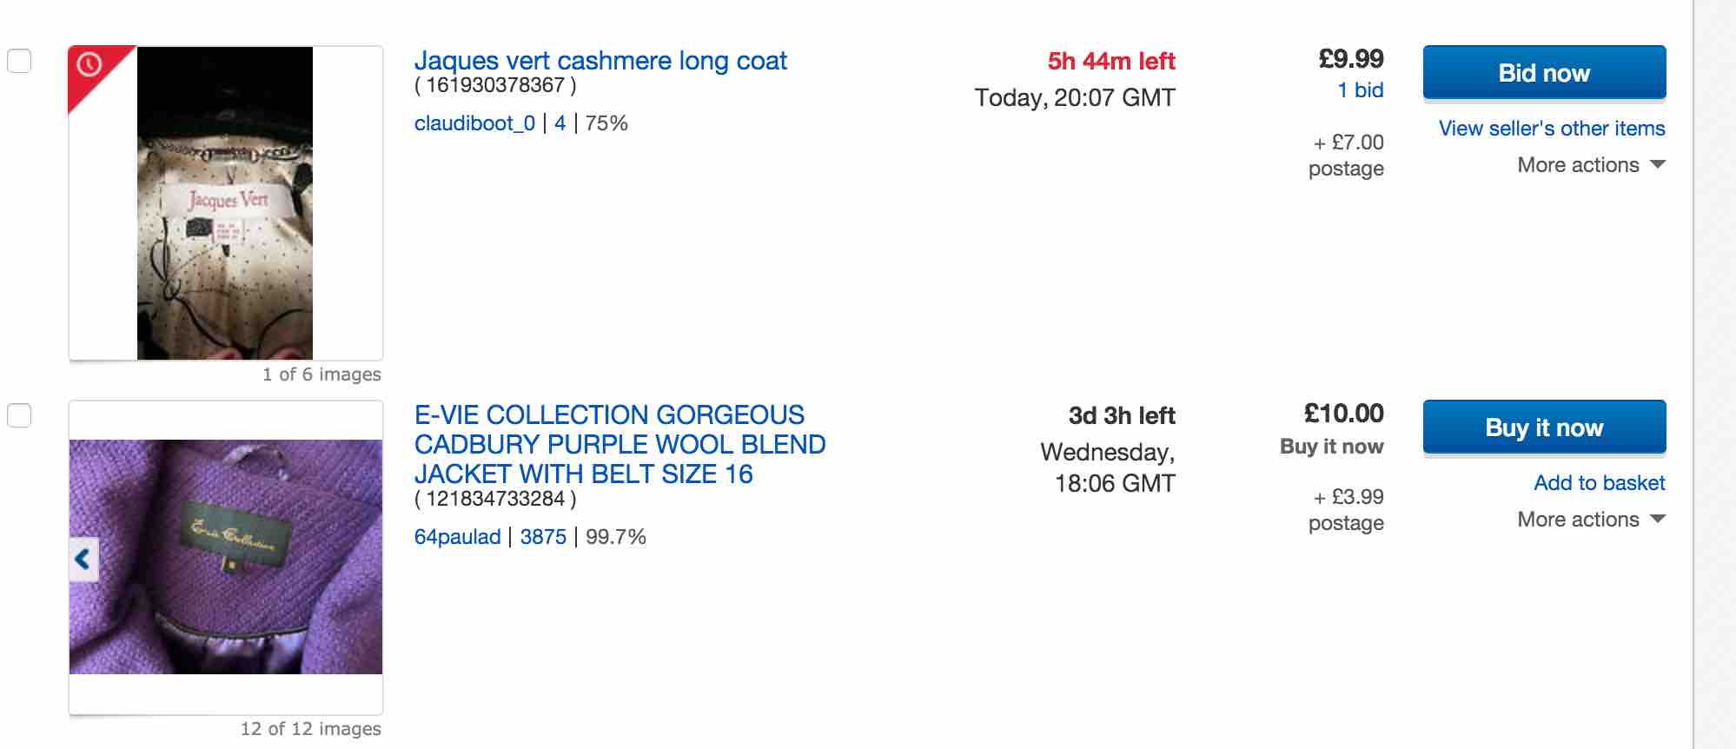Open 64paulad feedback score 3875
Image resolution: width=1736 pixels, height=749 pixels.
pyautogui.click(x=543, y=537)
